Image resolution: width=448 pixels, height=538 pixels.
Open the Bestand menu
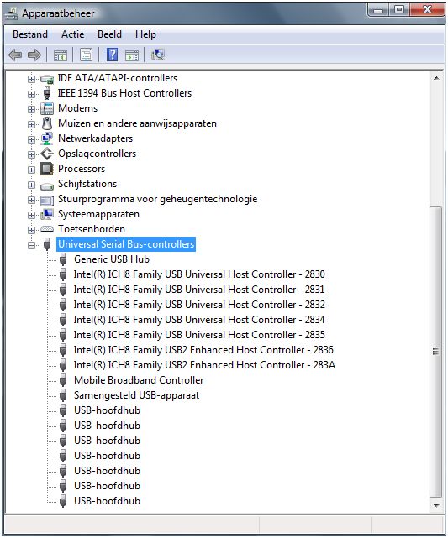[x=30, y=34]
